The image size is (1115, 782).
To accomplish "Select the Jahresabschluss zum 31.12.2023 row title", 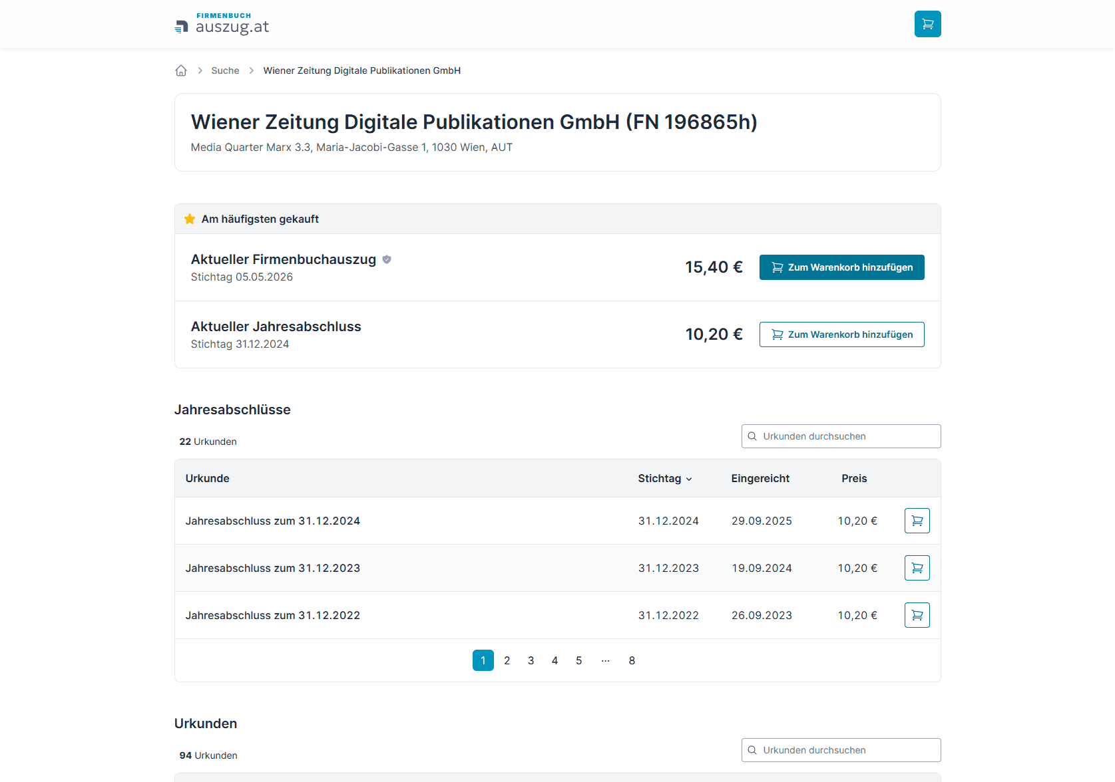I will point(273,568).
